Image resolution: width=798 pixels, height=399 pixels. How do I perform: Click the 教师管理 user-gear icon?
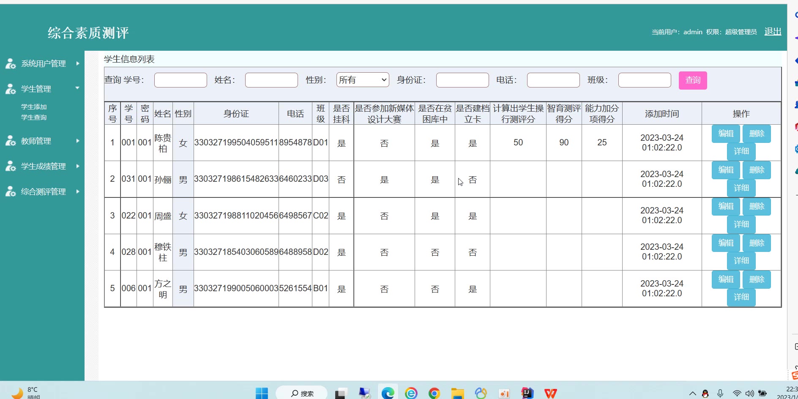pos(11,141)
